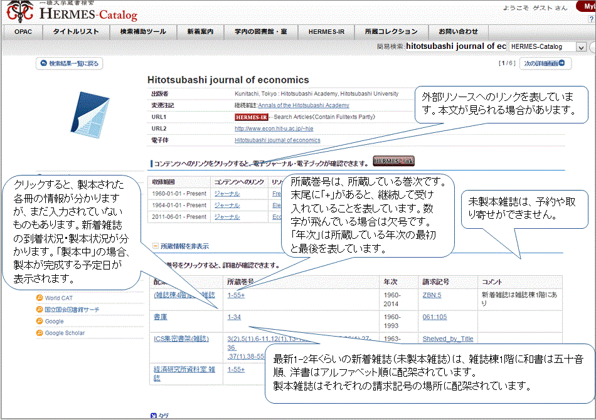596x420 pixels.
Task: Open call number 061:105 link
Action: [435, 317]
